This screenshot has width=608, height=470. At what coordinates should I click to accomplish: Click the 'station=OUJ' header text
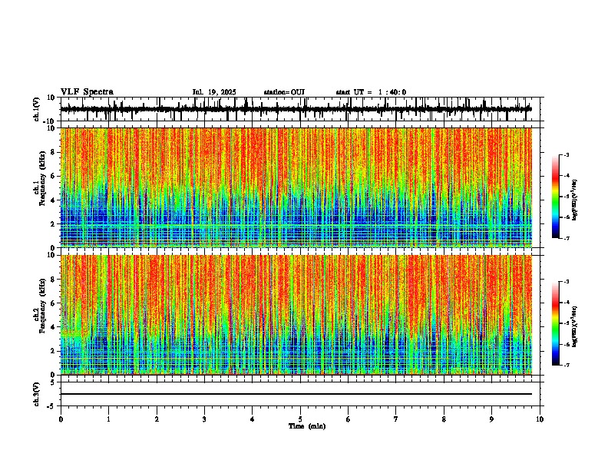(x=284, y=92)
